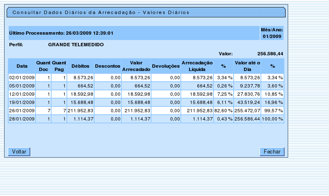Choose the 26/01/2009 date entry
The width and height of the screenshot is (329, 196).
(x=22, y=111)
